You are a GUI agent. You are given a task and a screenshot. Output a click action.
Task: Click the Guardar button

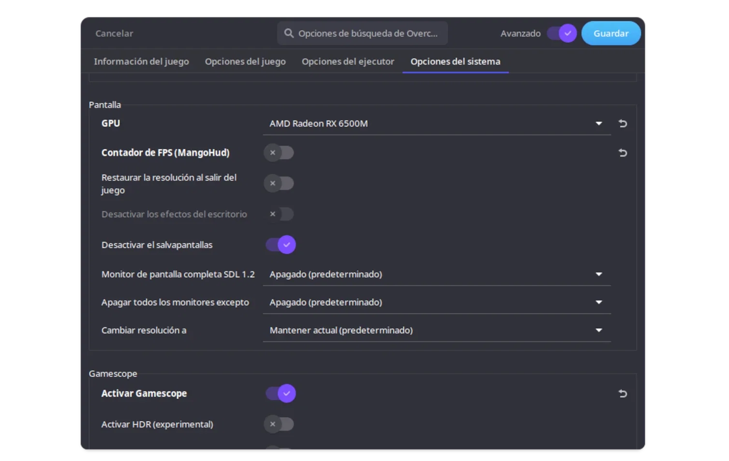611,33
